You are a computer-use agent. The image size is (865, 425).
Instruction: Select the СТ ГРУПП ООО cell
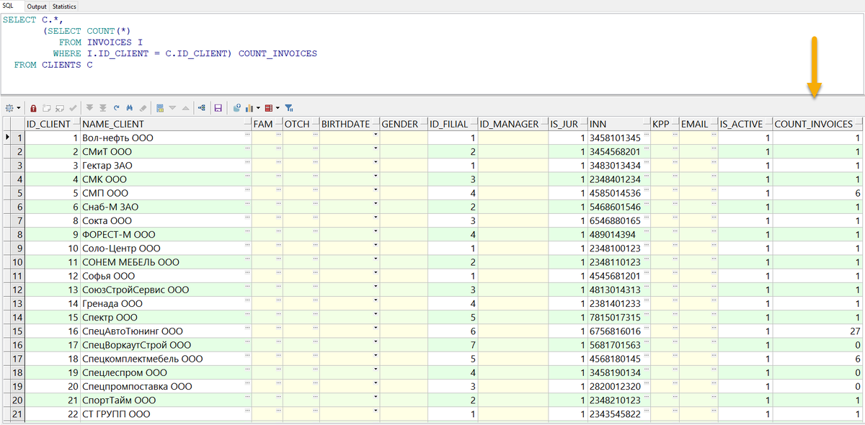167,414
